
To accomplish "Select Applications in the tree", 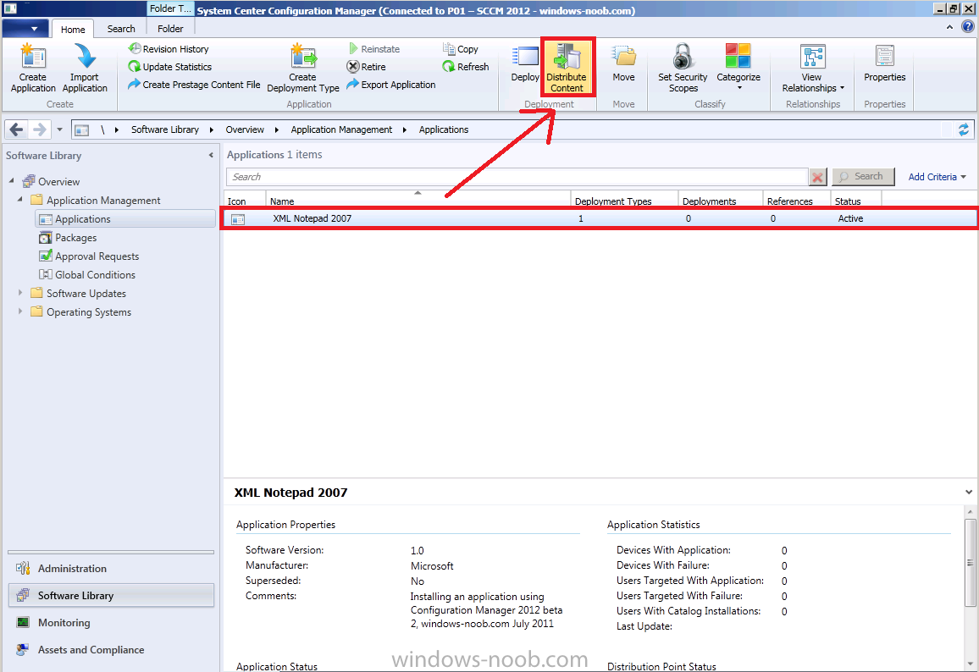I will [x=126, y=219].
